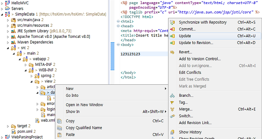Expand the HelloMVC project node
262x139 pixels.
(x=2, y=3)
